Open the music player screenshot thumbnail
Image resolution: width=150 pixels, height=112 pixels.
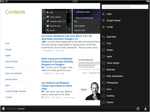(57, 21)
